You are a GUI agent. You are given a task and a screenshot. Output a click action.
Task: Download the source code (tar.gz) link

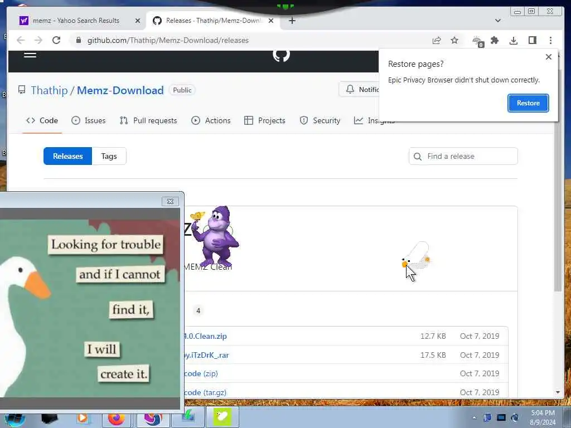[x=205, y=392]
